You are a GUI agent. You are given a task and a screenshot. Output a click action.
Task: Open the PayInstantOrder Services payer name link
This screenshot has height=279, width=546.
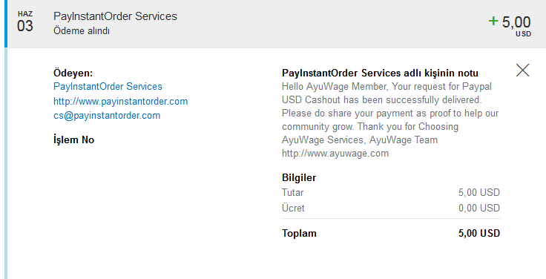pos(108,86)
